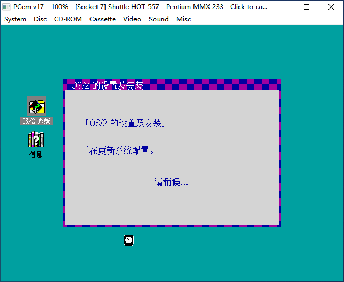The image size is (344, 282).
Task: Open the Cassette menu
Action: pyautogui.click(x=102, y=19)
